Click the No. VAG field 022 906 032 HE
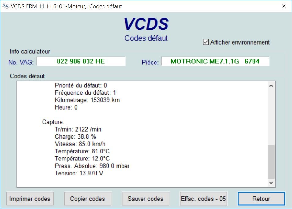The width and height of the screenshot is (292, 209). pos(81,61)
